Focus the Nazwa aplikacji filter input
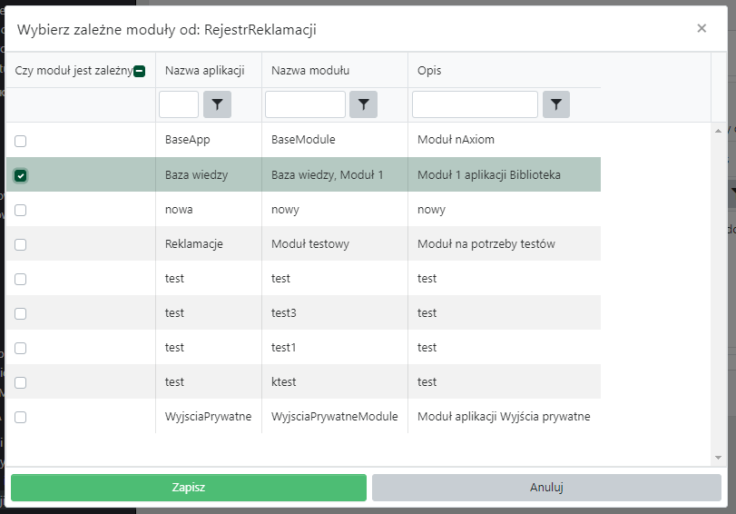 point(179,104)
